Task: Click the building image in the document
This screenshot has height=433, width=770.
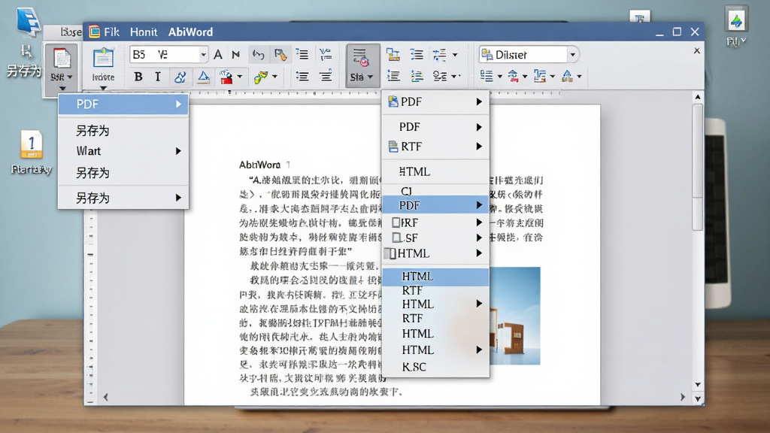Action: pos(514,316)
